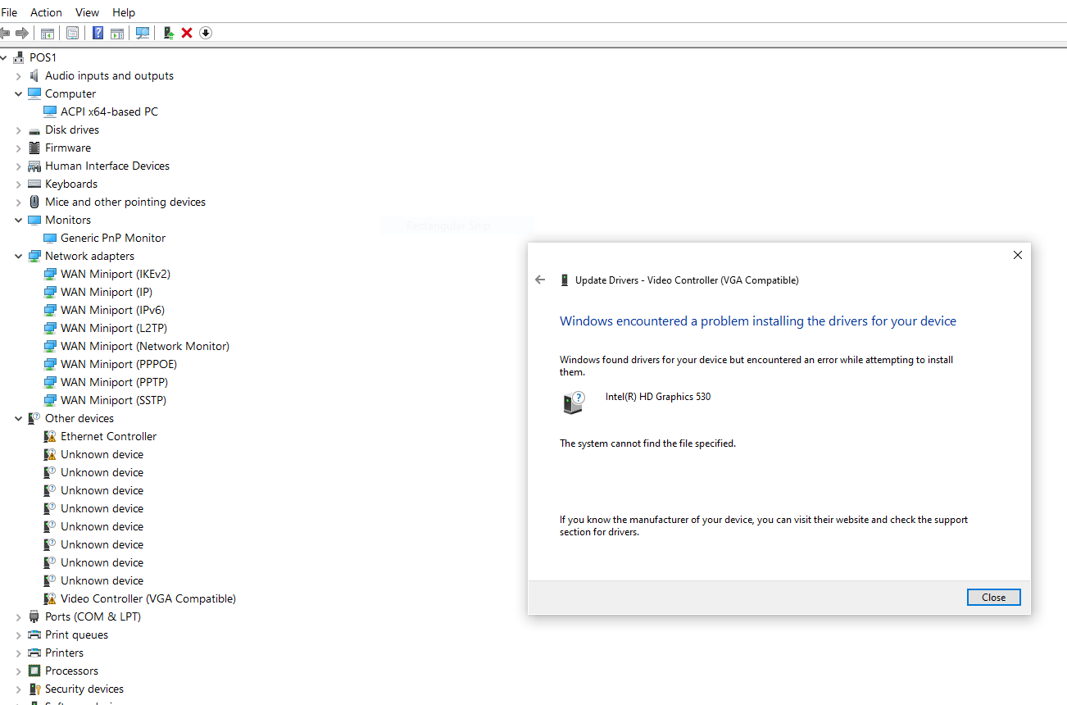This screenshot has width=1067, height=705.
Task: Expand the Ports (COM & LPT) node
Action: point(18,617)
